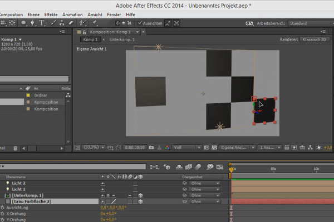Click the fast previews icon
This screenshot has height=222, width=334.
294,148
